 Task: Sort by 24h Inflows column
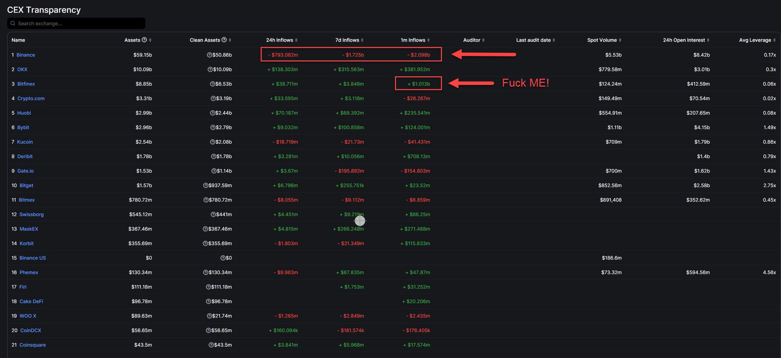pos(281,40)
